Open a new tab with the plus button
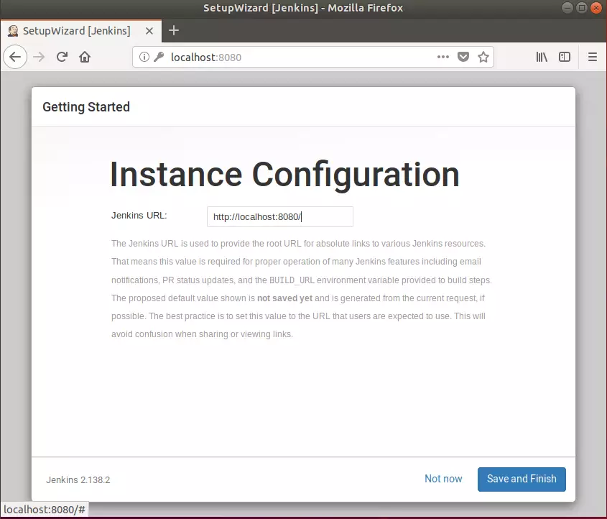Viewport: 607px width, 519px height. pos(174,30)
